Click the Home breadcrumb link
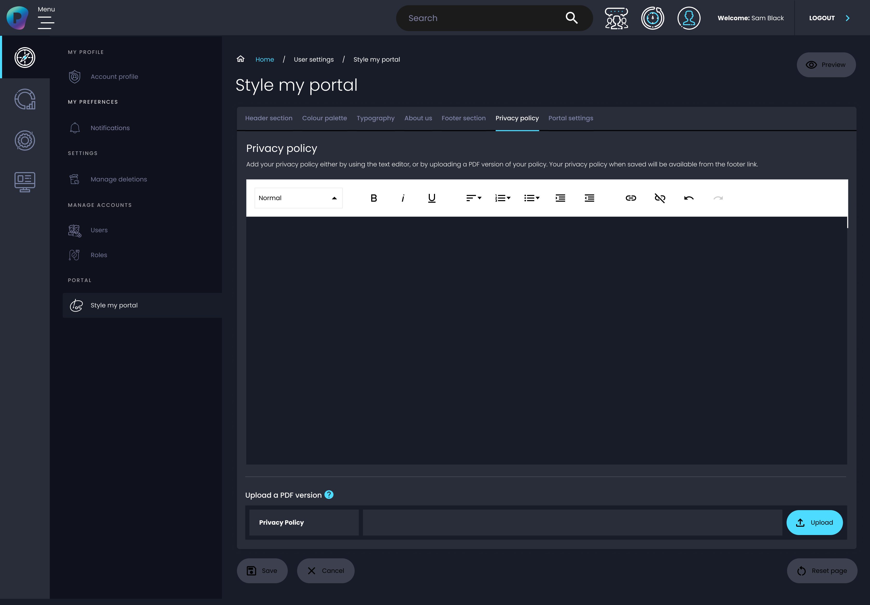Image resolution: width=870 pixels, height=605 pixels. click(264, 59)
